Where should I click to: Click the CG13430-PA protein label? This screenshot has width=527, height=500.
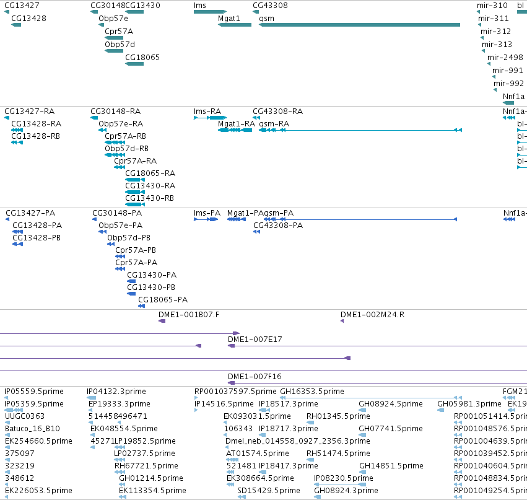coord(152,275)
